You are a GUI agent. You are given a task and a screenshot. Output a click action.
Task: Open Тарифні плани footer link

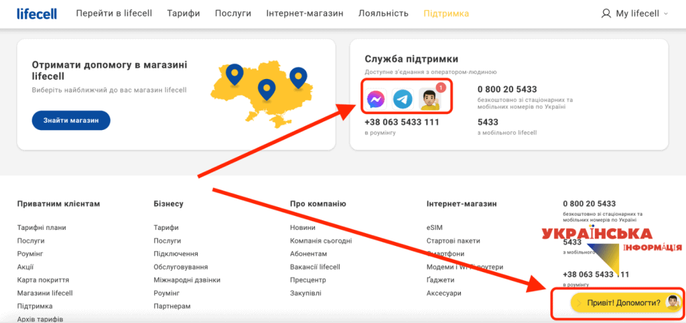coord(42,228)
